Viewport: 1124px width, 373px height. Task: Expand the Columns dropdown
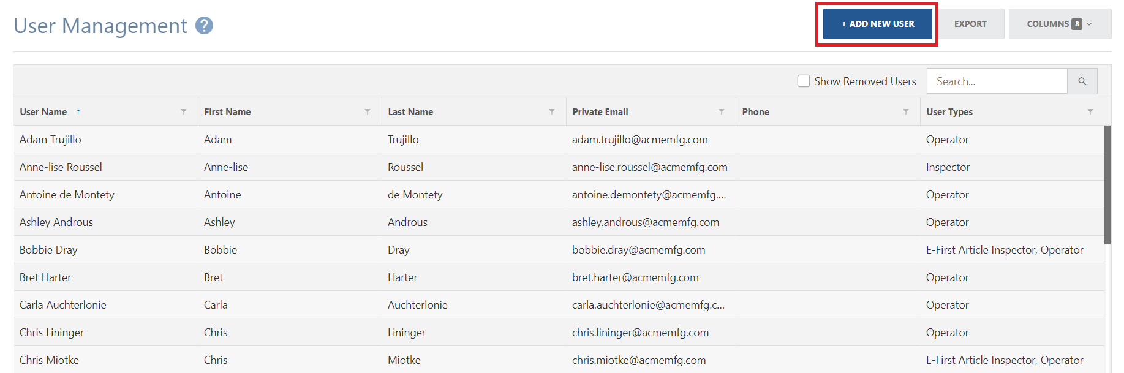pos(1060,24)
